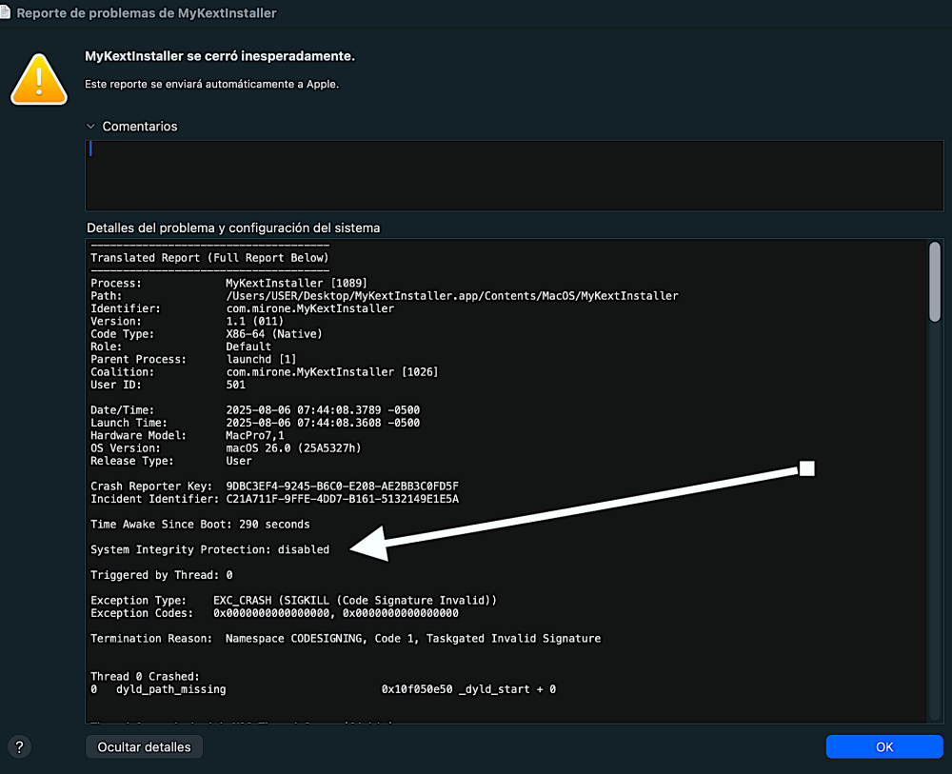Click Hardware Model value 'MacPro7,1'
952x774 pixels.
[255, 436]
